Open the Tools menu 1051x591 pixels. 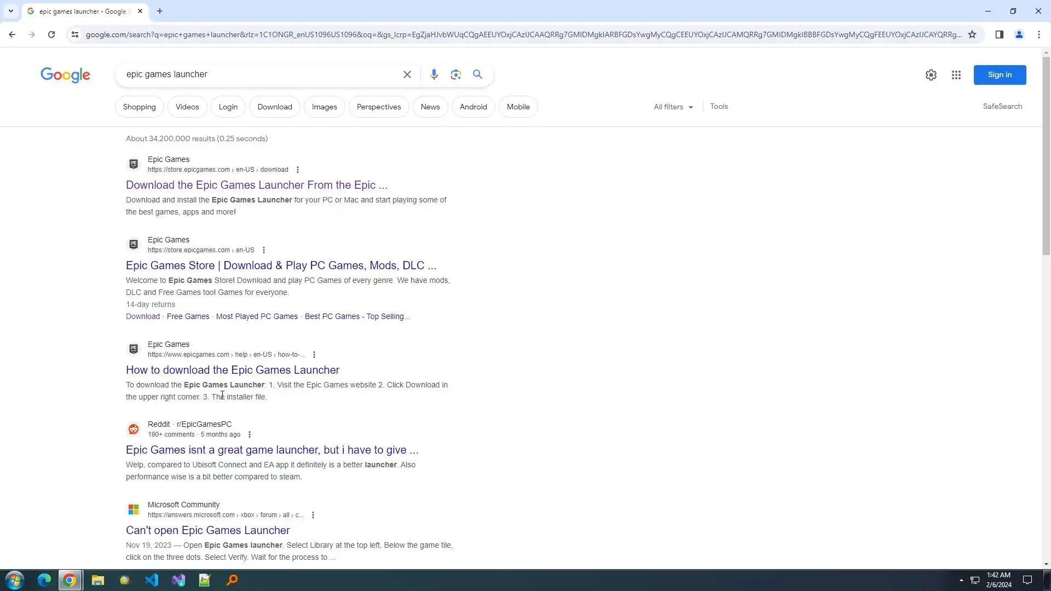coord(719,106)
